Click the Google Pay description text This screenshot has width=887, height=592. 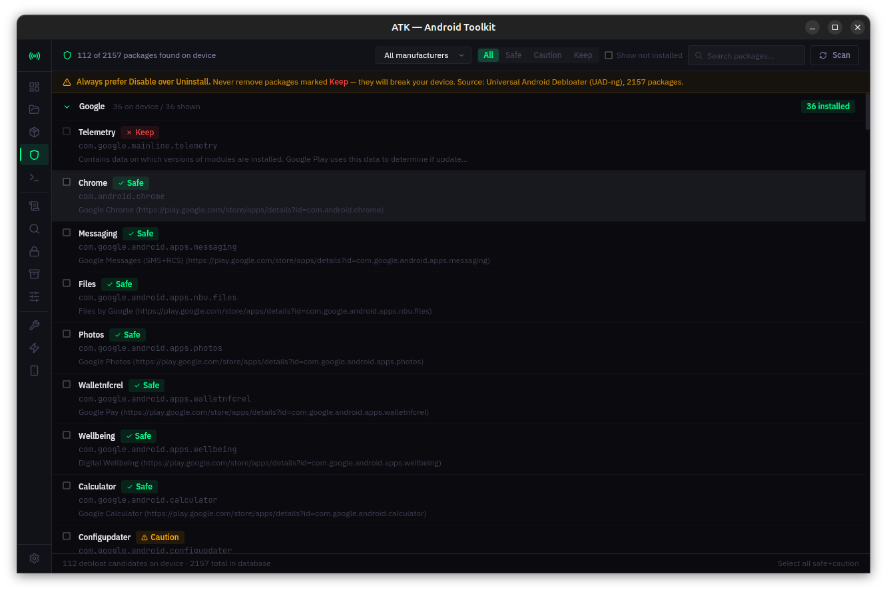point(254,412)
